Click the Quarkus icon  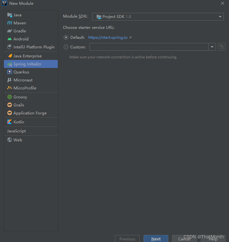click(10, 72)
